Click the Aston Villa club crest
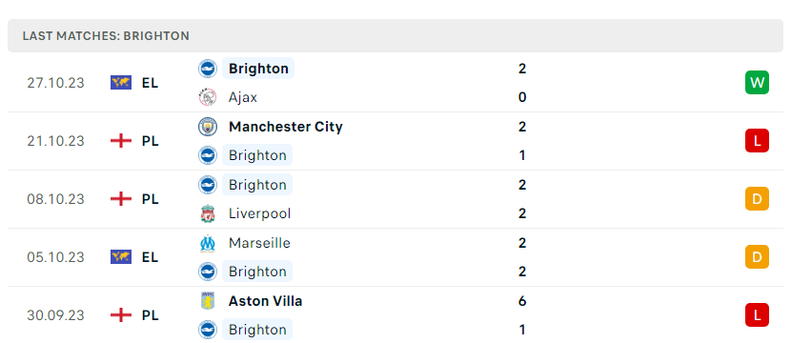This screenshot has width=791, height=343. coord(208,301)
